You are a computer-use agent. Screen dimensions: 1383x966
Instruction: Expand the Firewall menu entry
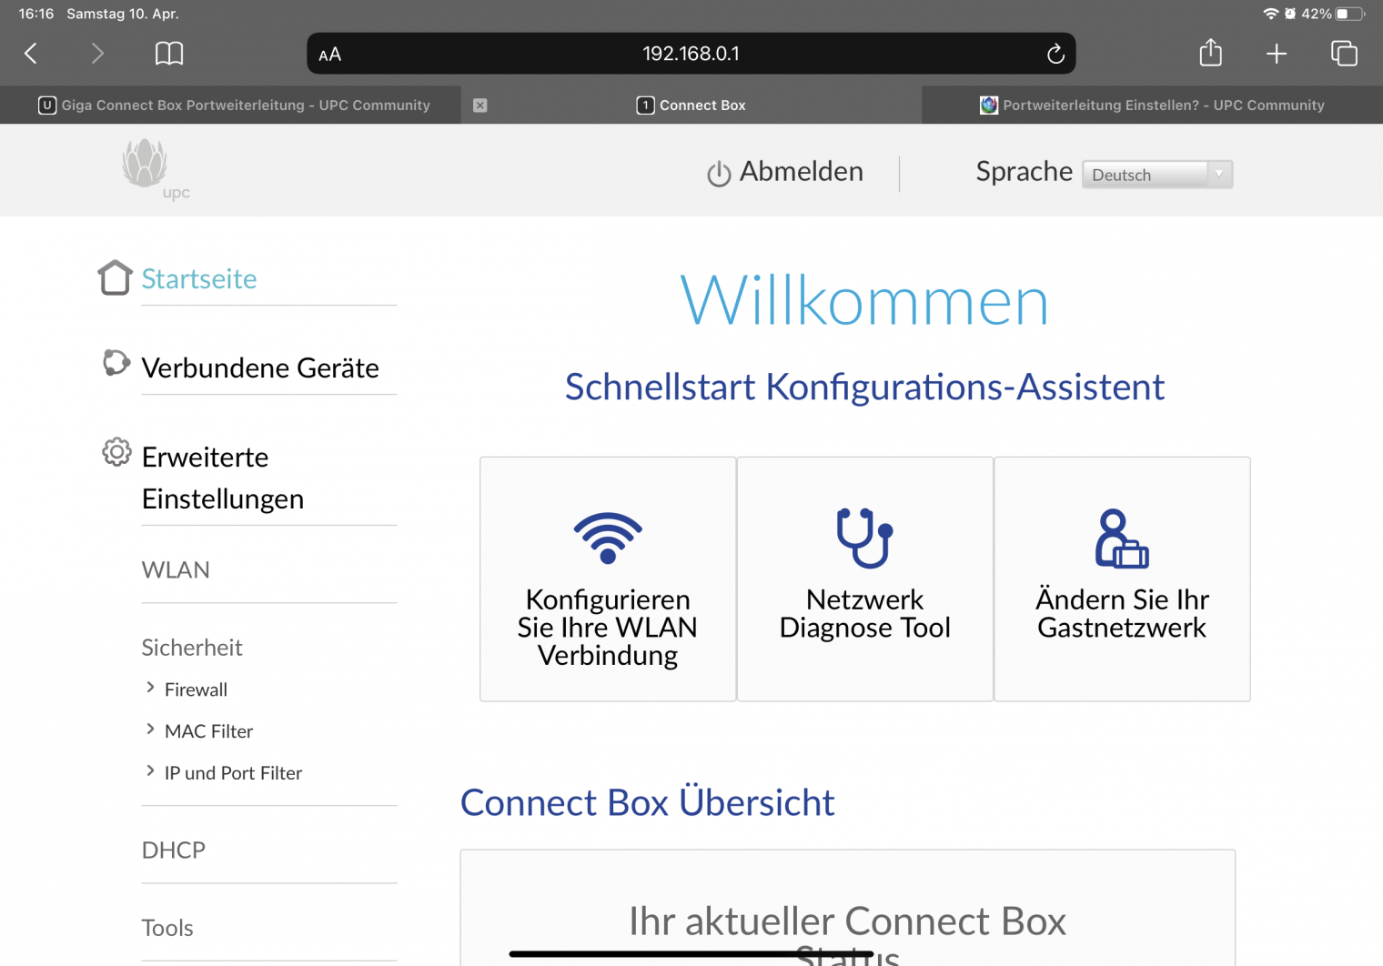pyautogui.click(x=196, y=689)
